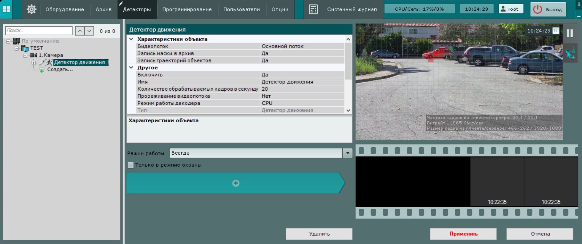Pause the live video preview
This screenshot has height=244, width=582.
coord(570,33)
